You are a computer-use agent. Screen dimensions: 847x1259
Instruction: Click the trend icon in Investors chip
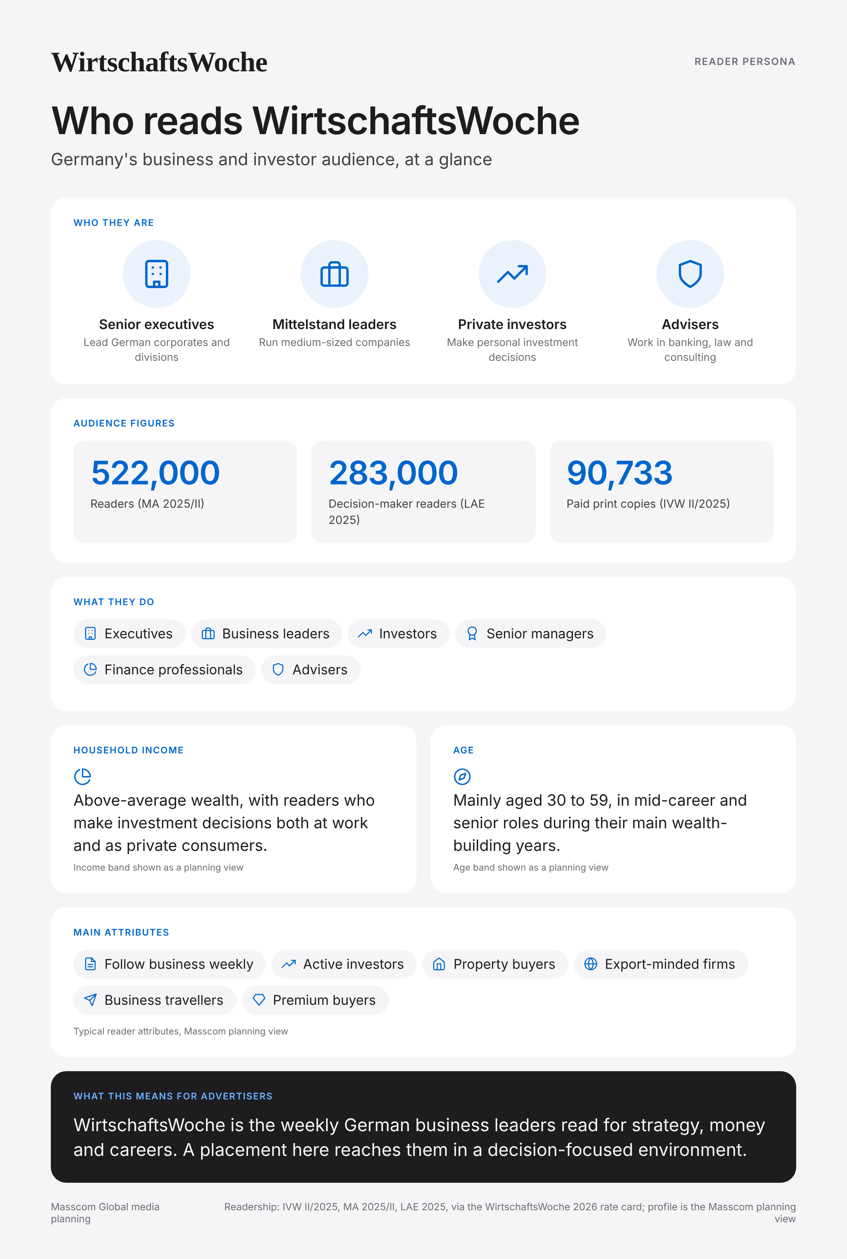365,634
